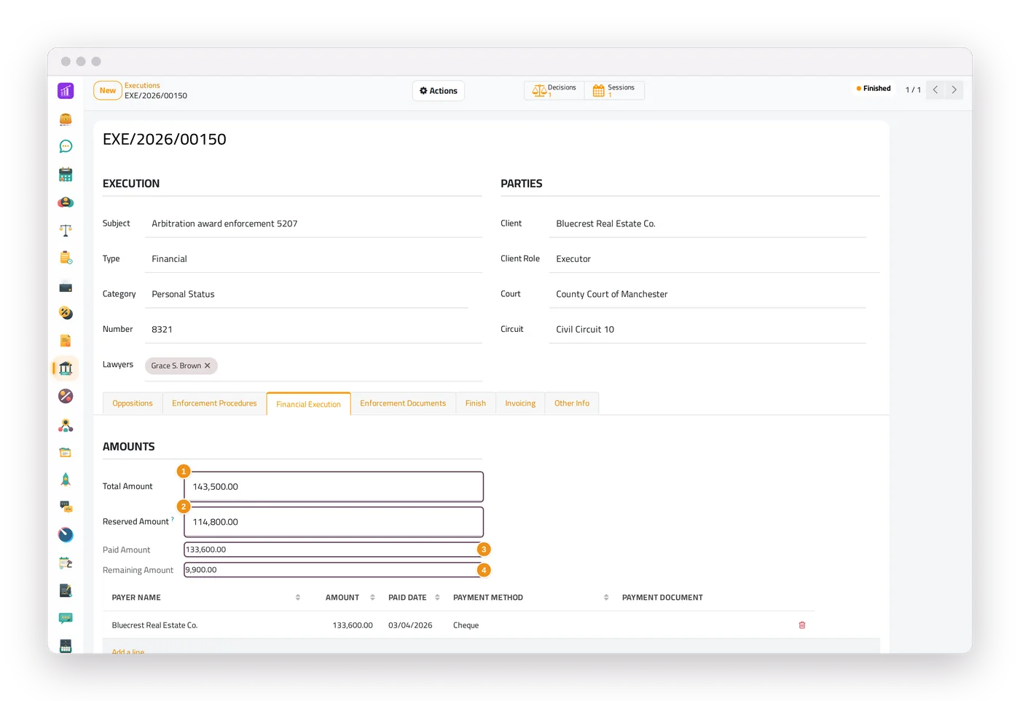Open the document signing sidebar icon
Screen dimensions: 1020x701
[x=66, y=590]
